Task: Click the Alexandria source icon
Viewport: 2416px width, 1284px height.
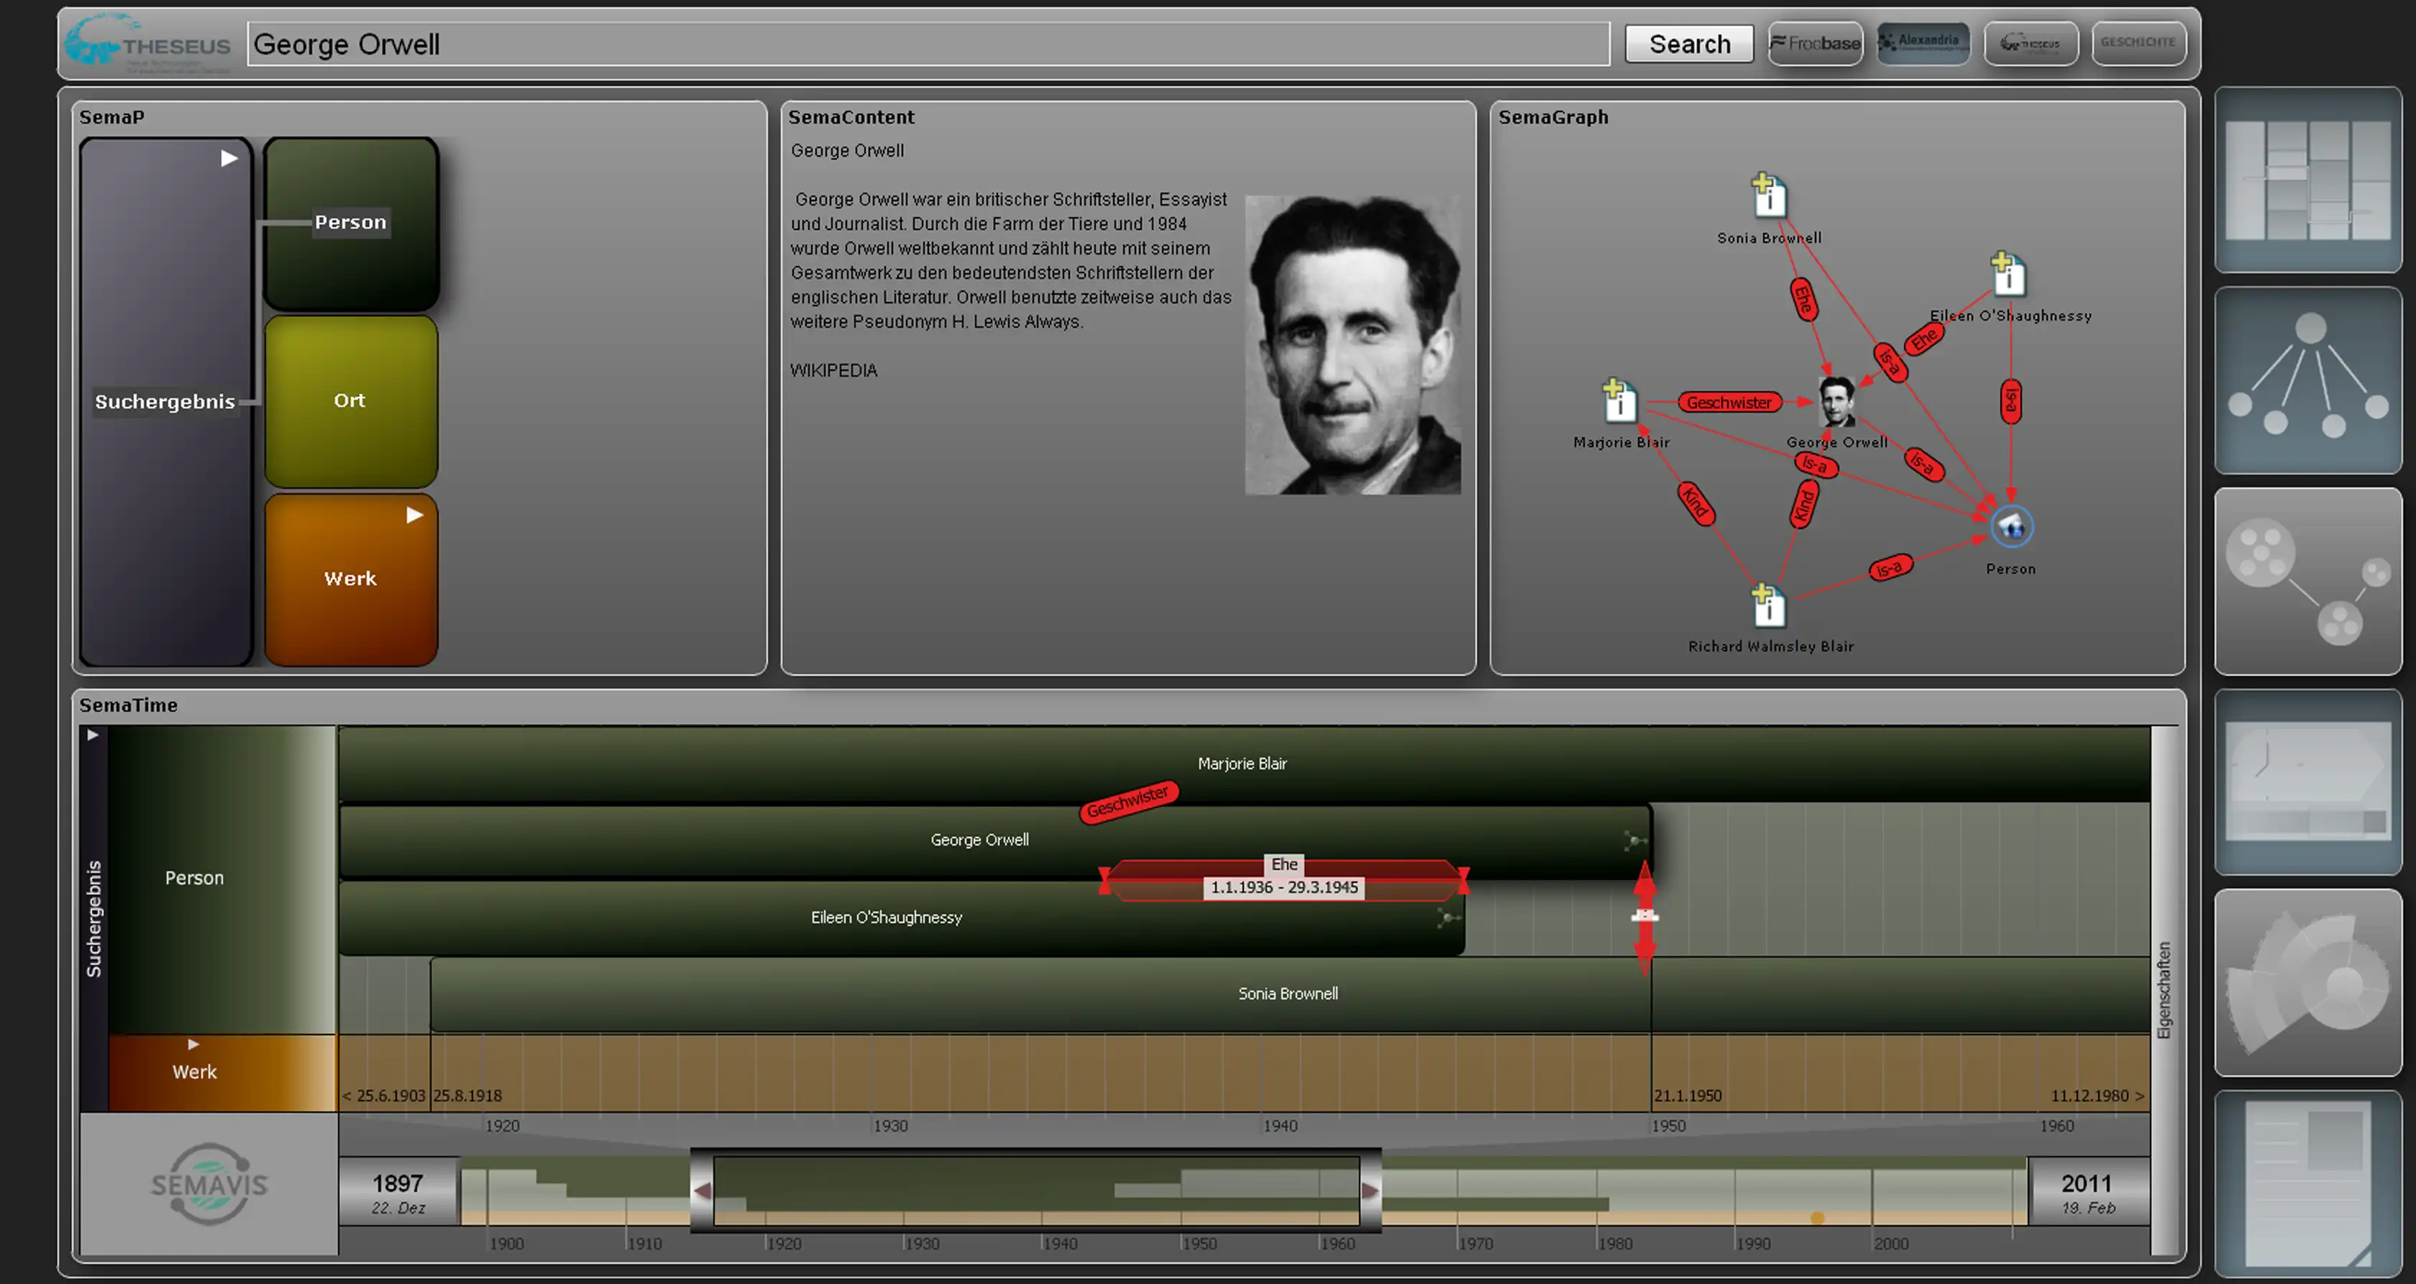Action: [1921, 42]
